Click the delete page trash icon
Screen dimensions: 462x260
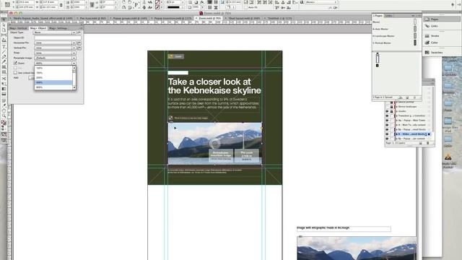point(414,97)
